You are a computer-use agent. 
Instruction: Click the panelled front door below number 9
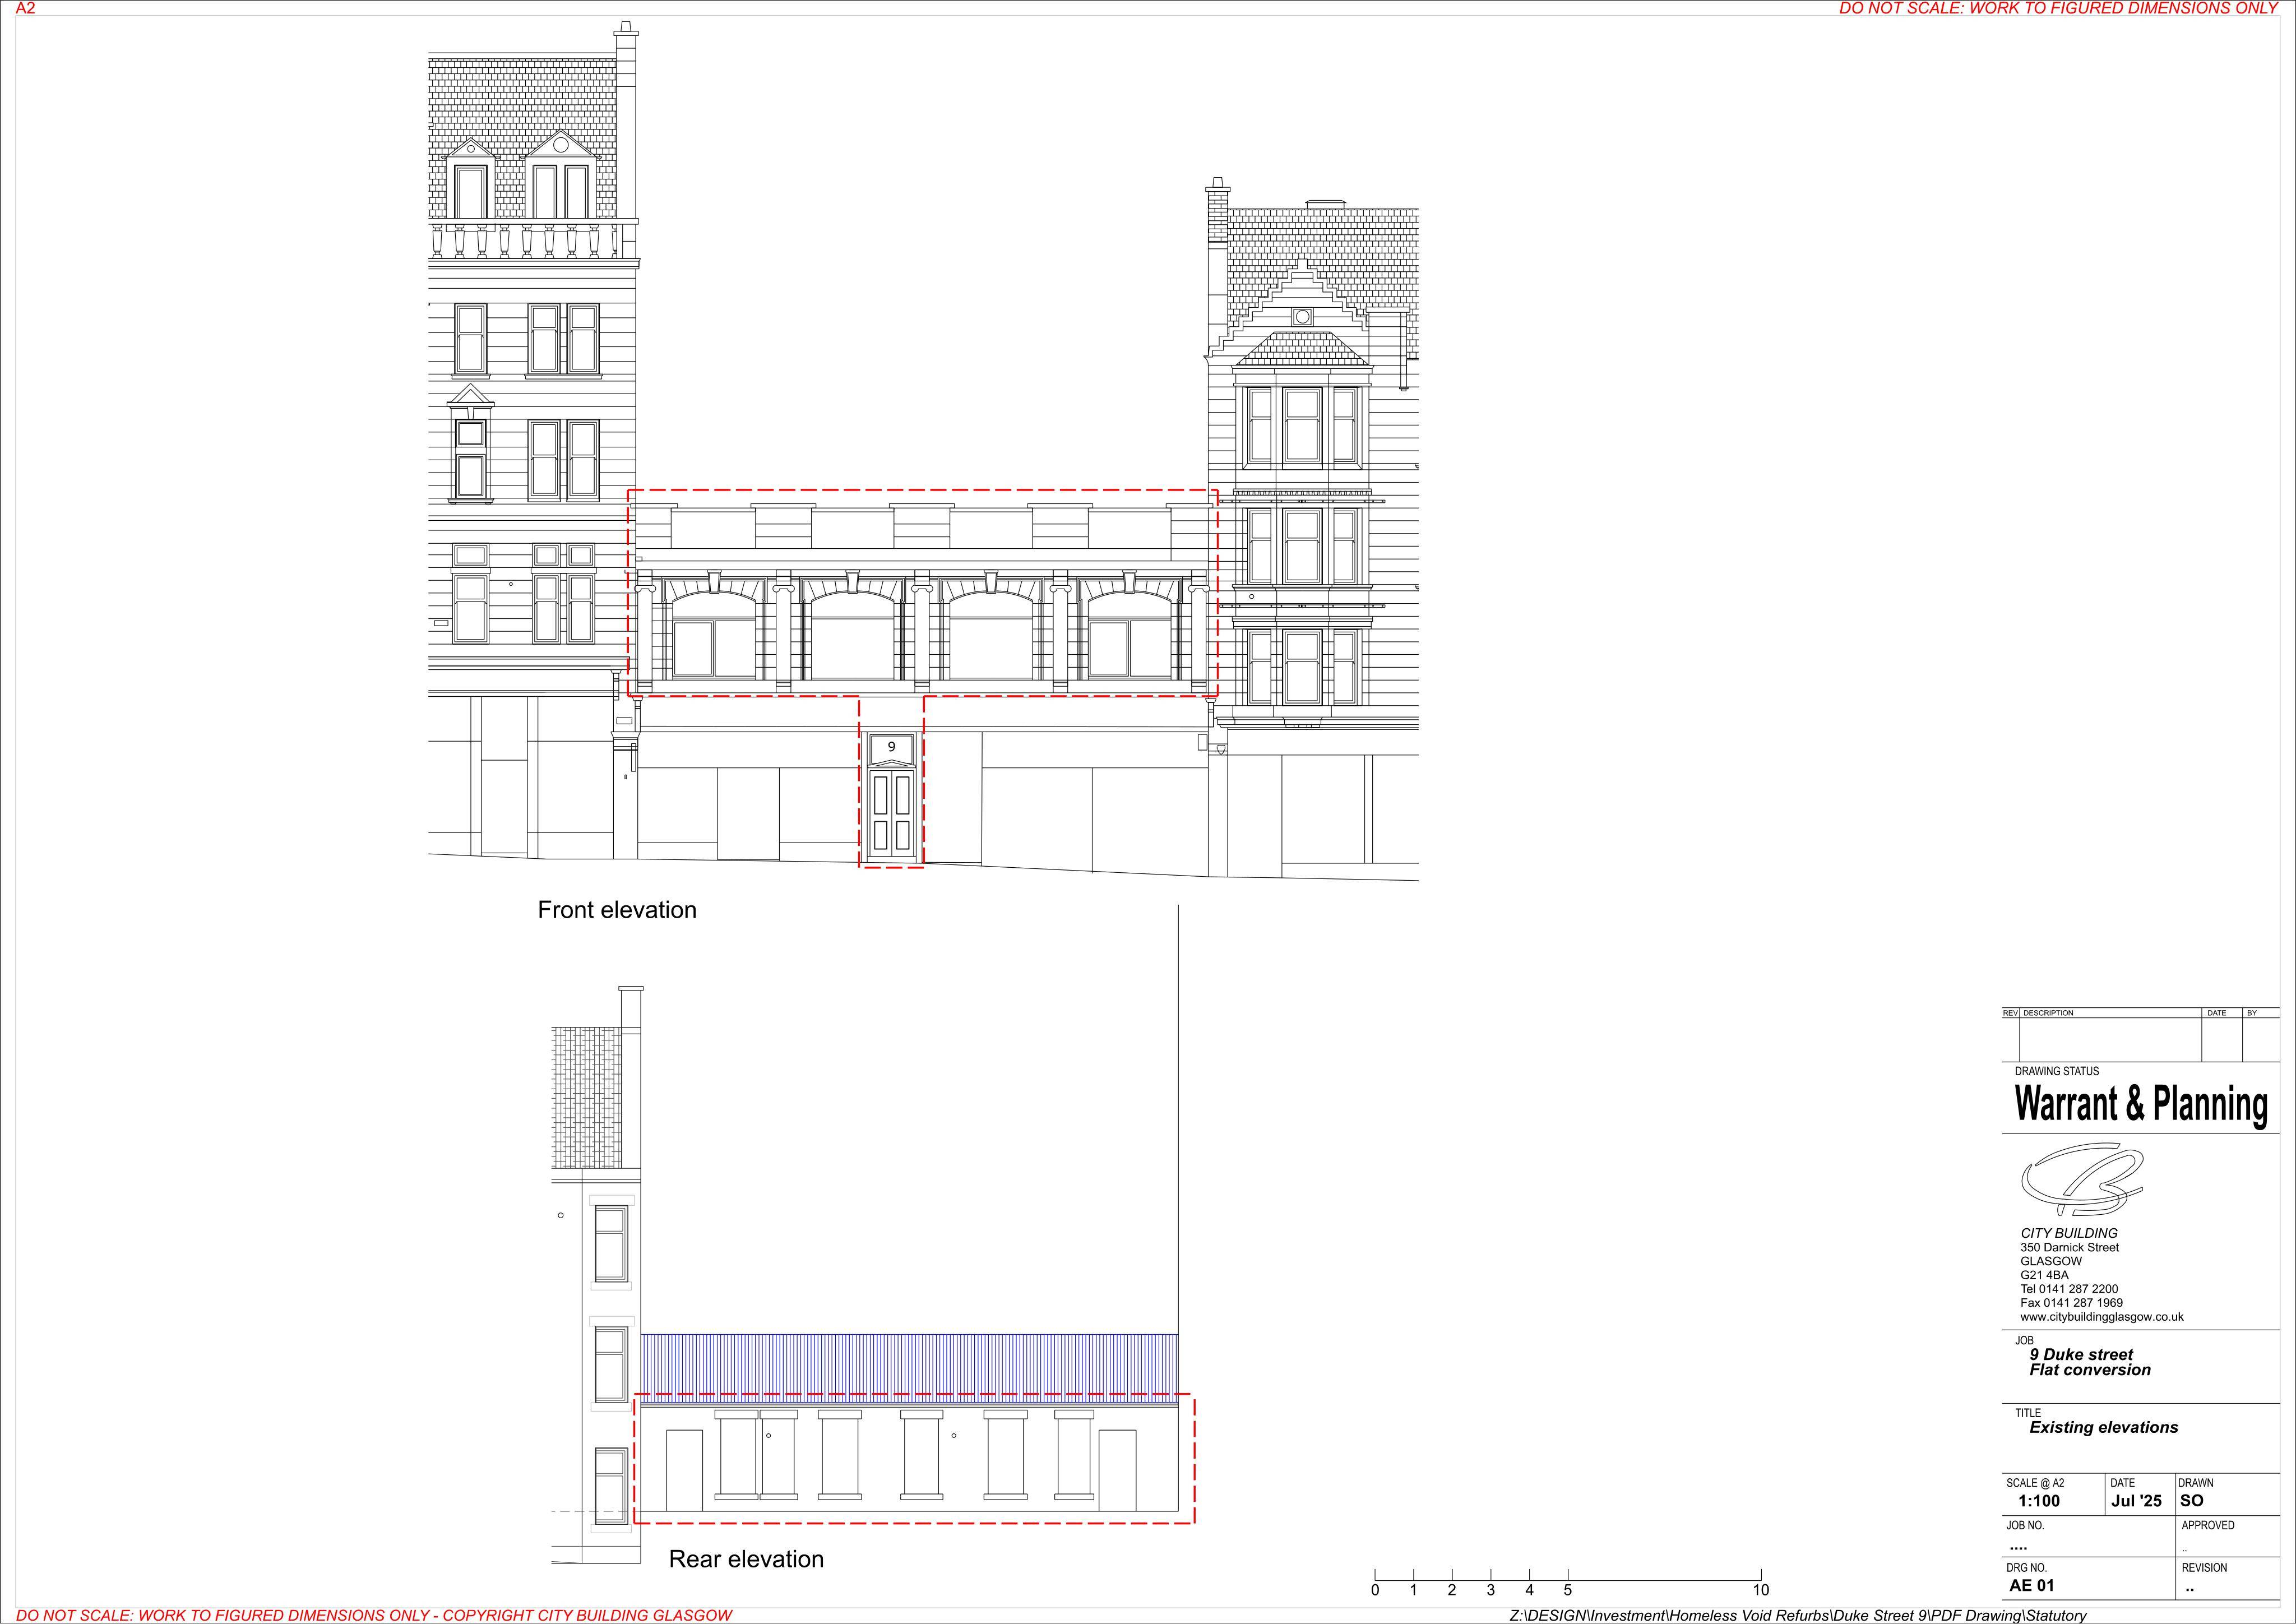point(891,813)
